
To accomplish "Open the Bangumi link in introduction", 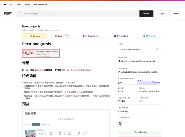I will pyautogui.click(x=39, y=70).
